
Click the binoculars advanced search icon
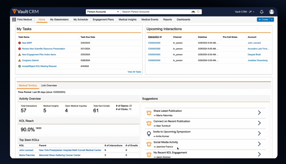tap(193, 11)
